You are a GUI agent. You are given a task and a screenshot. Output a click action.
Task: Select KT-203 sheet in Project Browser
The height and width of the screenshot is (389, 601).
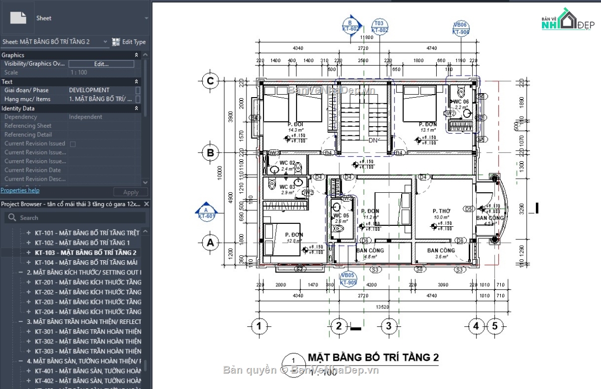pyautogui.click(x=88, y=302)
